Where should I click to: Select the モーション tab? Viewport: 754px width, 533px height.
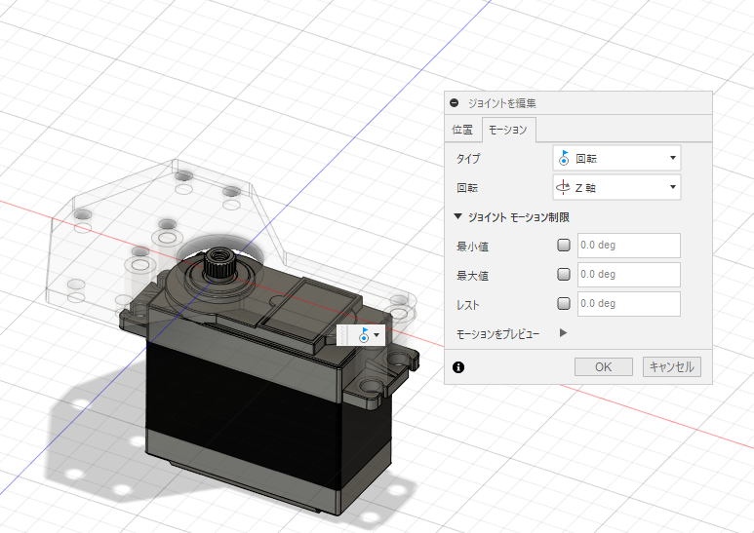click(508, 130)
